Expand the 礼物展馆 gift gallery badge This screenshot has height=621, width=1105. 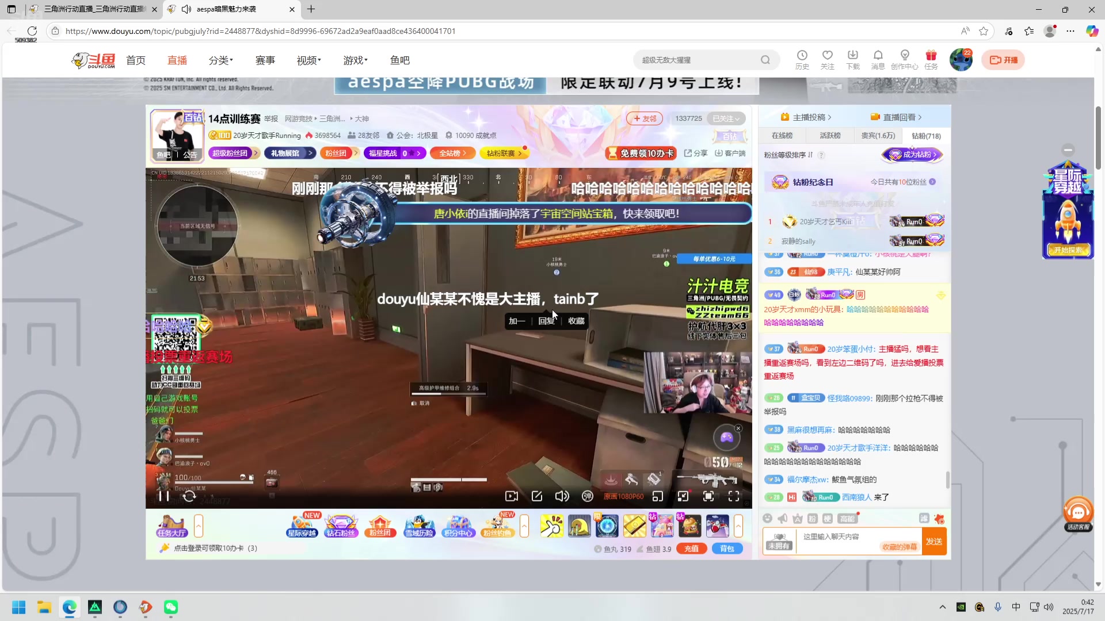290,153
